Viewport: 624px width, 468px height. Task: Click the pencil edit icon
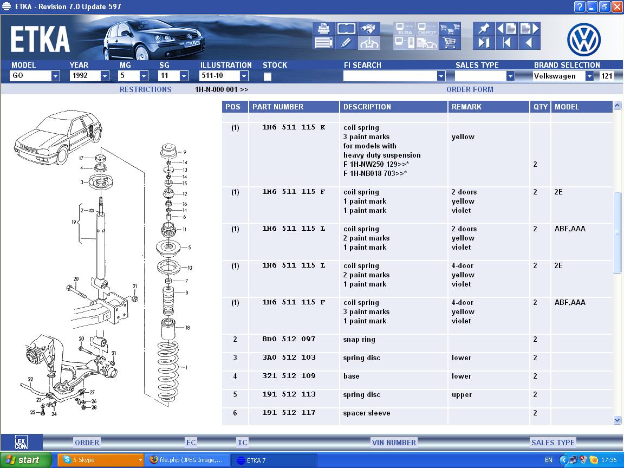[347, 43]
